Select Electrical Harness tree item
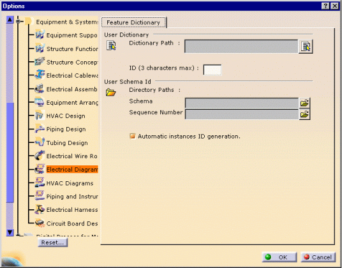Screen dimensions: 342x268 pos(72,210)
